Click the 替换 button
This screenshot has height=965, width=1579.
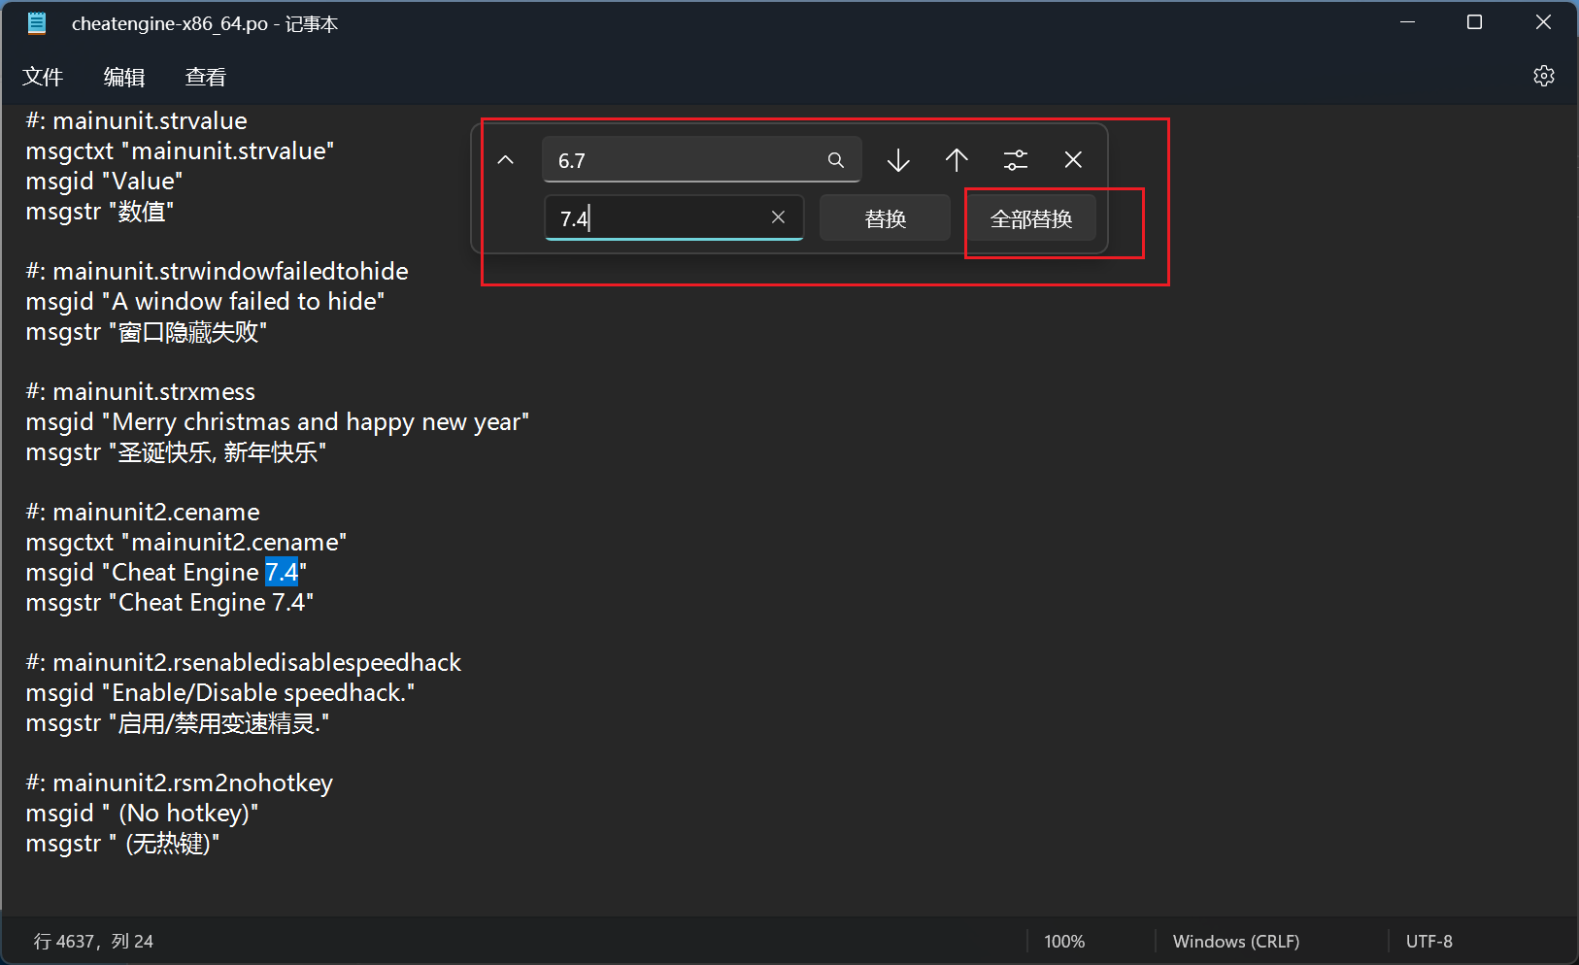[885, 217]
